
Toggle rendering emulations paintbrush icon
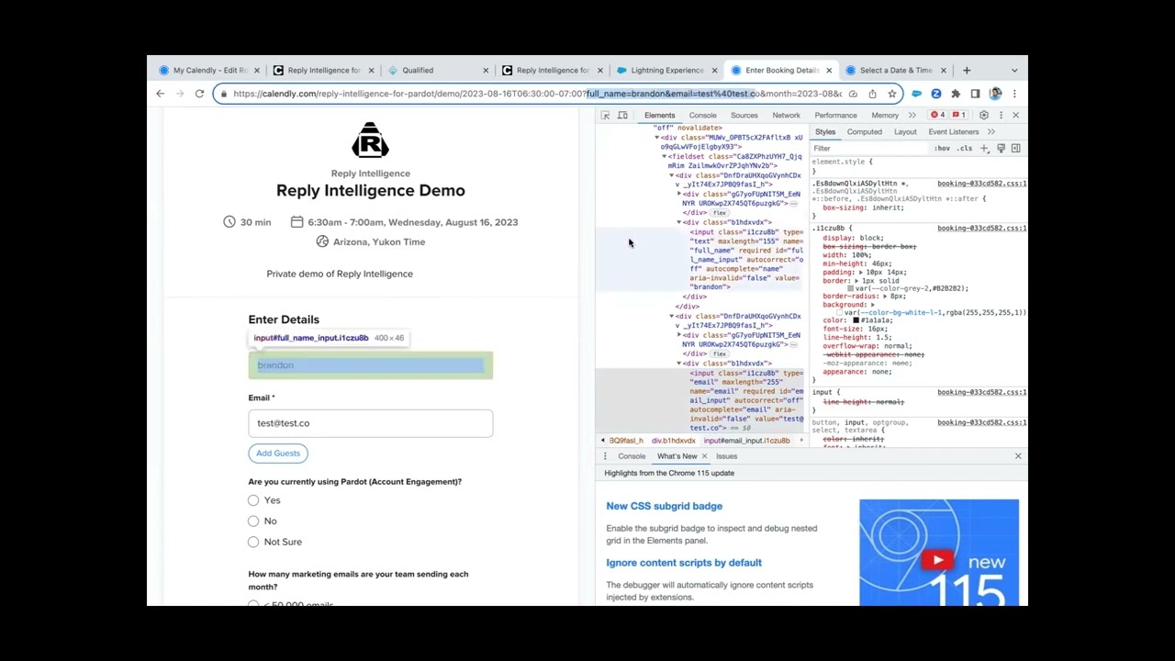(1001, 148)
